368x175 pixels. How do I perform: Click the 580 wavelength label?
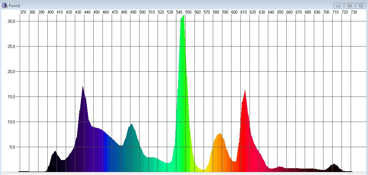click(x=216, y=12)
